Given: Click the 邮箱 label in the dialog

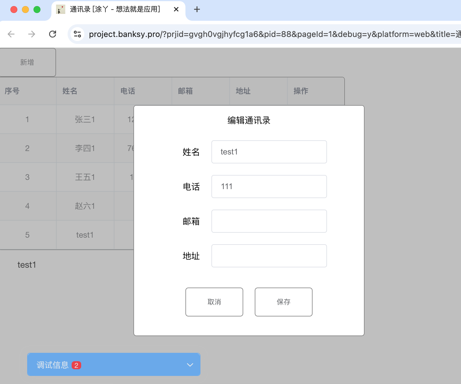Looking at the screenshot, I should pyautogui.click(x=191, y=221).
